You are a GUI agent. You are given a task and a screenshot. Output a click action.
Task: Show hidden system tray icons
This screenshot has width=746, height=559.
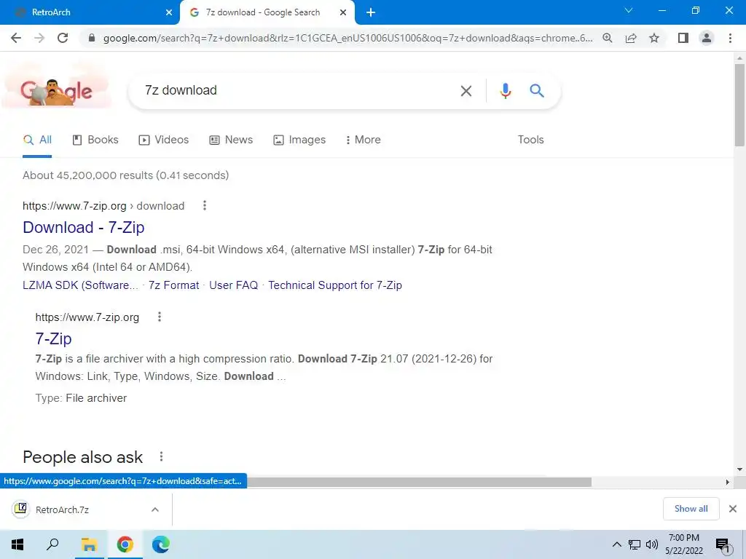(616, 544)
